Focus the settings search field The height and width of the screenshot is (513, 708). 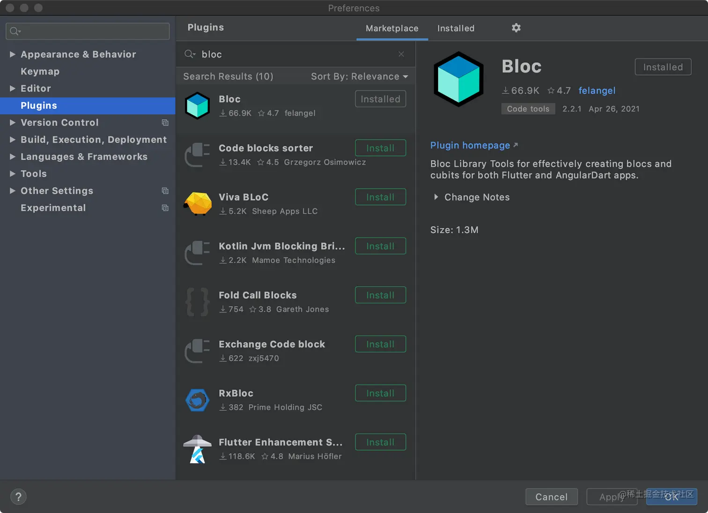88,31
